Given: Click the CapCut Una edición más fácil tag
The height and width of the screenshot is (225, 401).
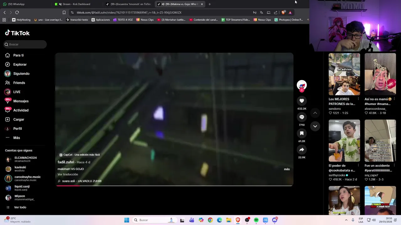Looking at the screenshot, I should (80, 155).
